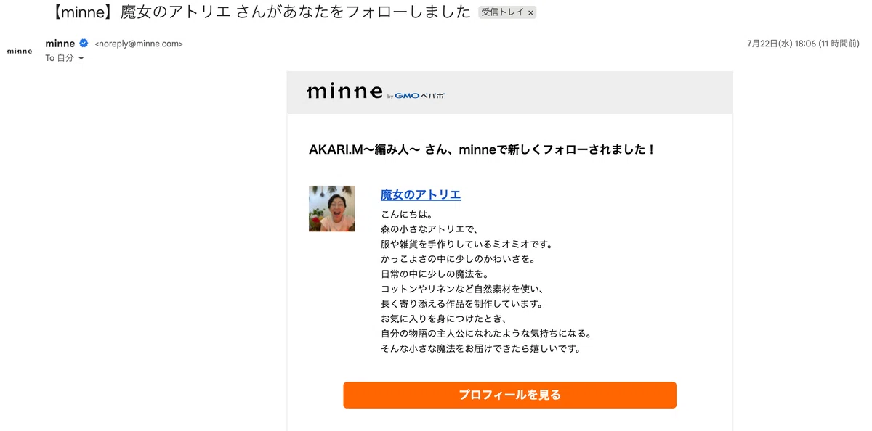Click the minne sender avatar logo

tap(20, 51)
